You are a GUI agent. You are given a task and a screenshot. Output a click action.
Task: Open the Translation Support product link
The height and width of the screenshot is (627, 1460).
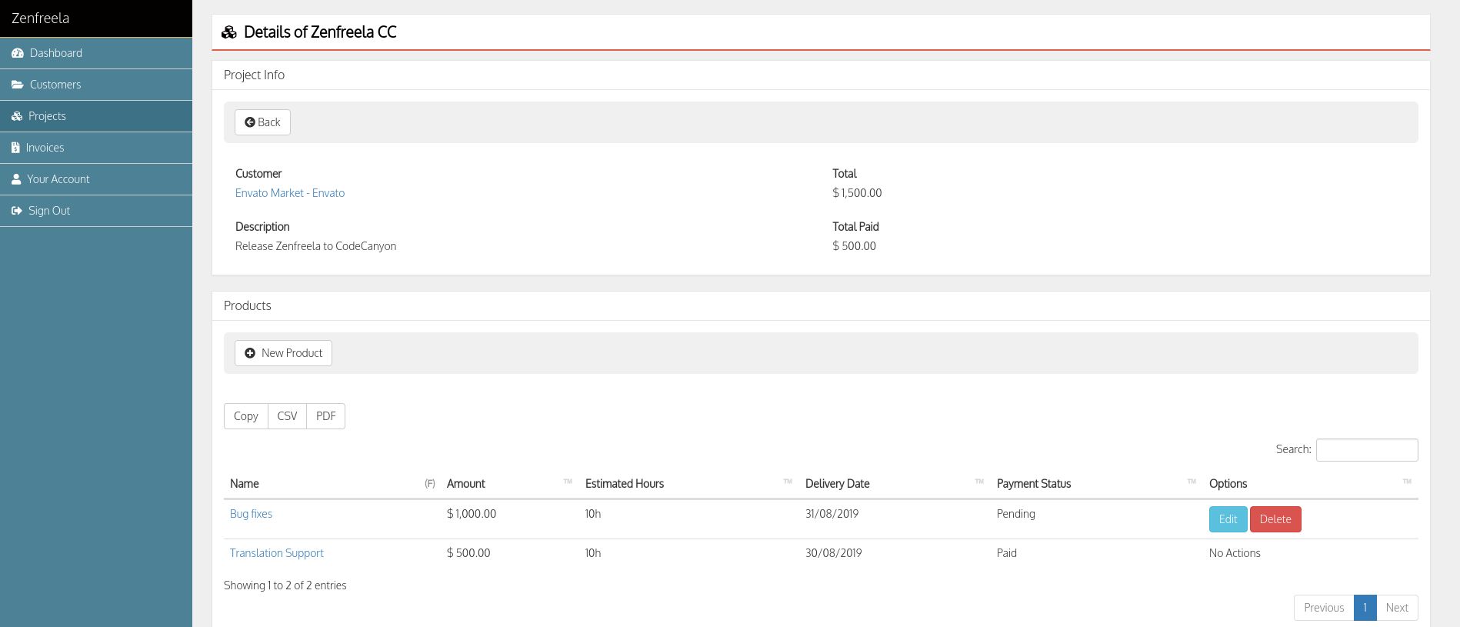click(276, 553)
